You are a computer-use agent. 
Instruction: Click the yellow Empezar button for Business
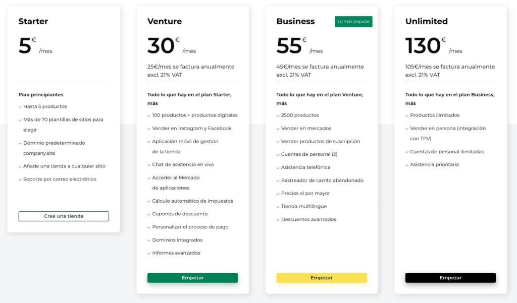322,278
